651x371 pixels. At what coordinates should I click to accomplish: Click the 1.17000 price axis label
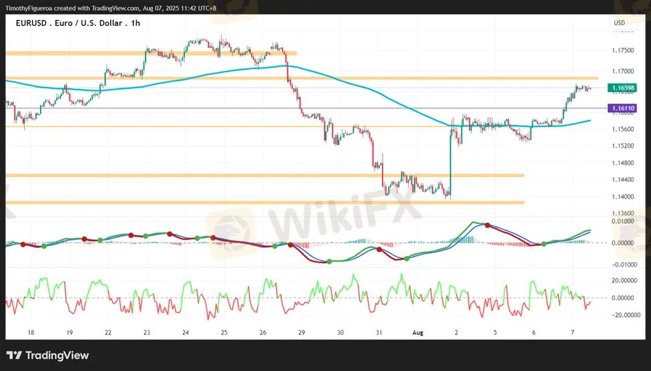(x=623, y=72)
